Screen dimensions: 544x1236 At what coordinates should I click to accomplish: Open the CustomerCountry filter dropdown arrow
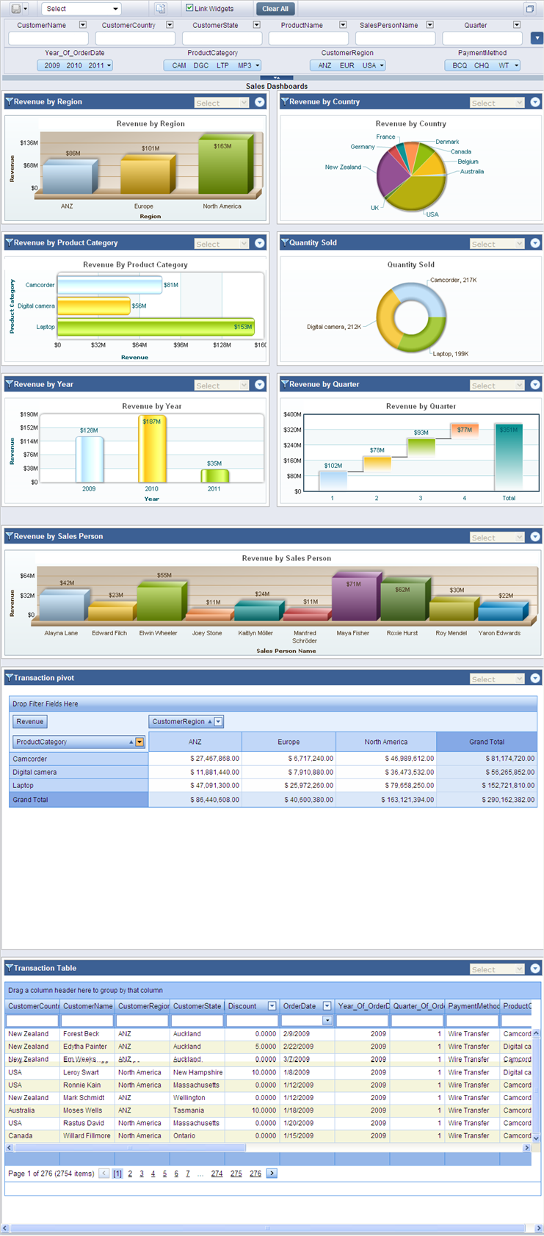[170, 25]
